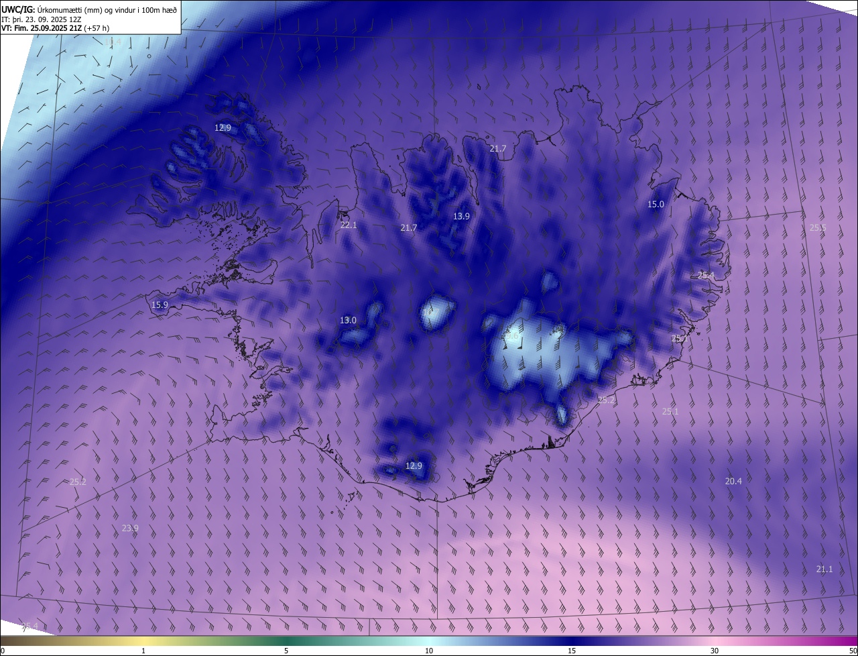The image size is (858, 656).
Task: Click the tick label 0 on the color scale
Action: pyautogui.click(x=3, y=651)
